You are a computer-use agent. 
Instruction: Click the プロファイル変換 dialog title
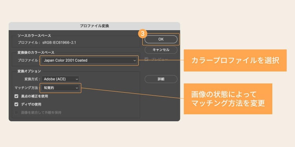pos(94,26)
